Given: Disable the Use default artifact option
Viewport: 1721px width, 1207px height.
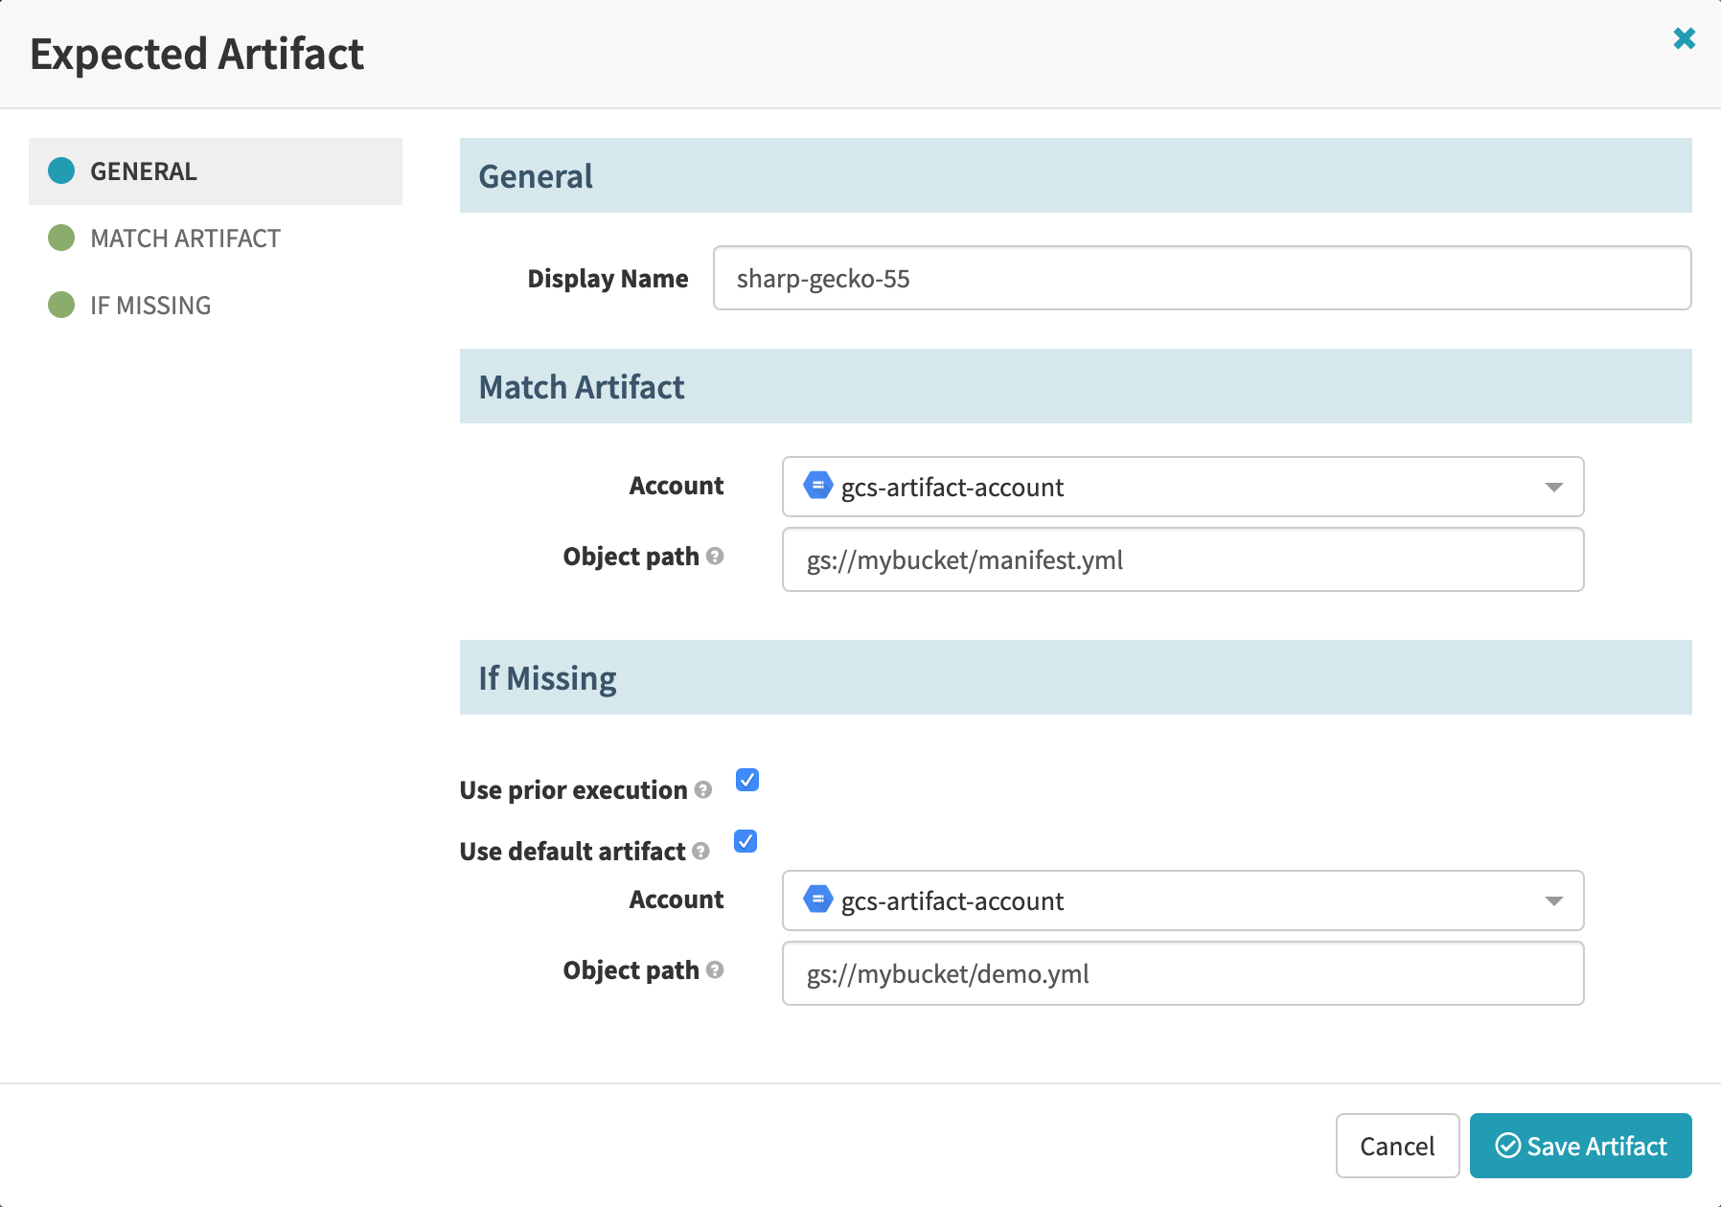Looking at the screenshot, I should coord(745,842).
